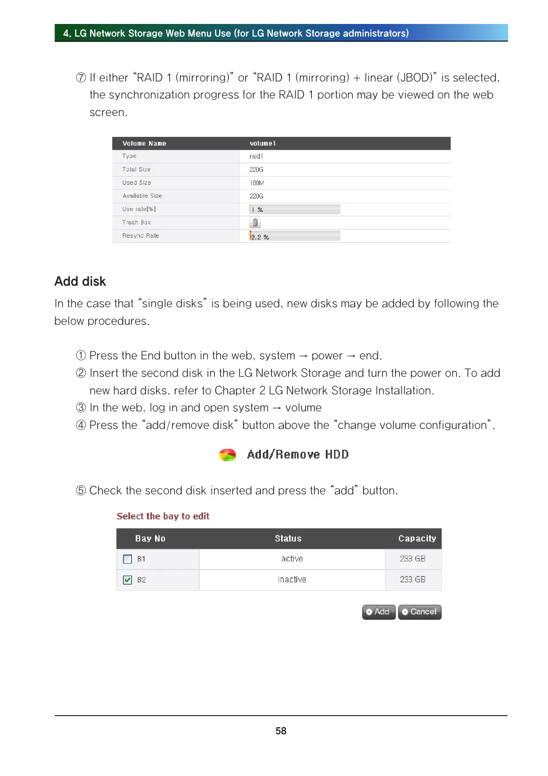Click the Add/Remove HDD pie icon

click(x=227, y=455)
